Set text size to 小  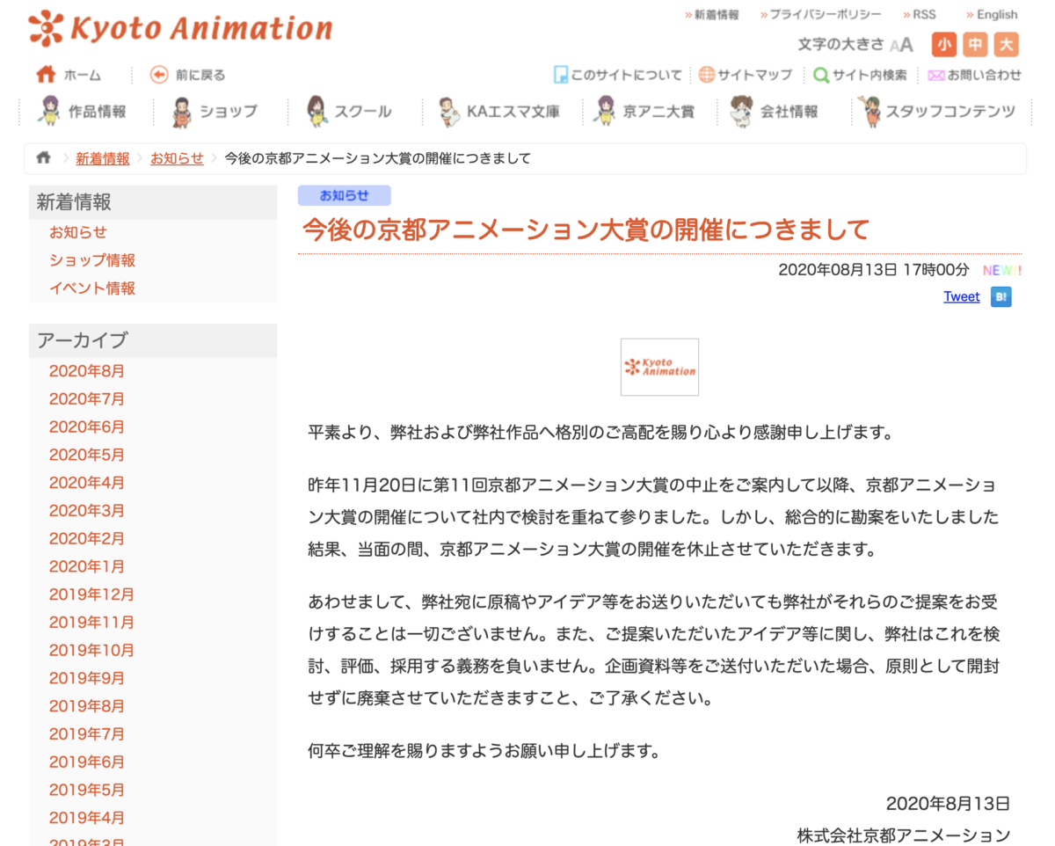pyautogui.click(x=945, y=44)
